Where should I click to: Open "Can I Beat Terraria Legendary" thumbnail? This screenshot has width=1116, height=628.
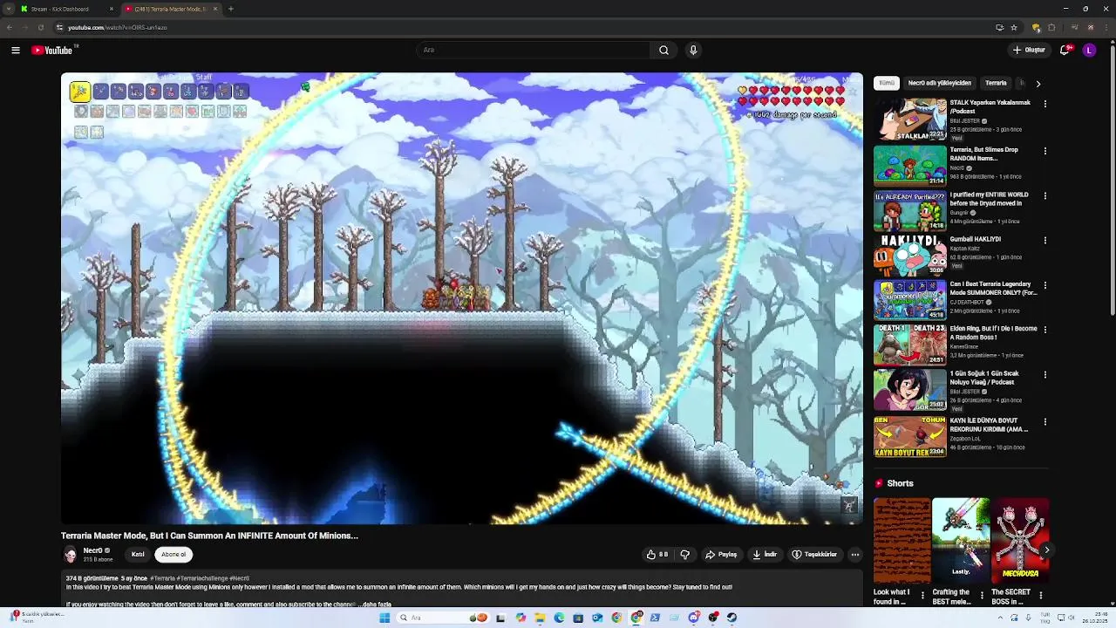click(909, 300)
